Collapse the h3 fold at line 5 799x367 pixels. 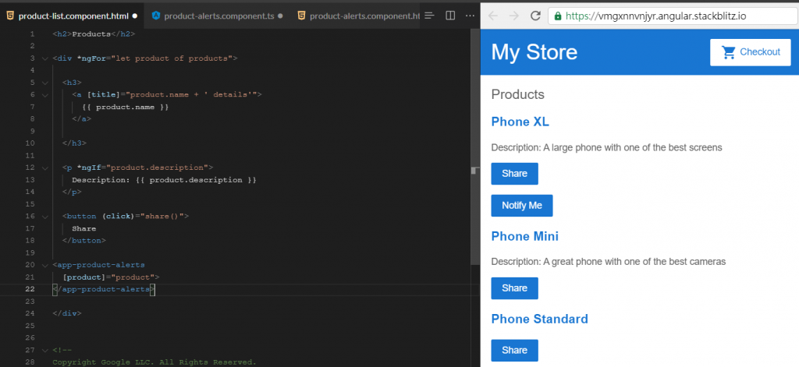[x=44, y=83]
